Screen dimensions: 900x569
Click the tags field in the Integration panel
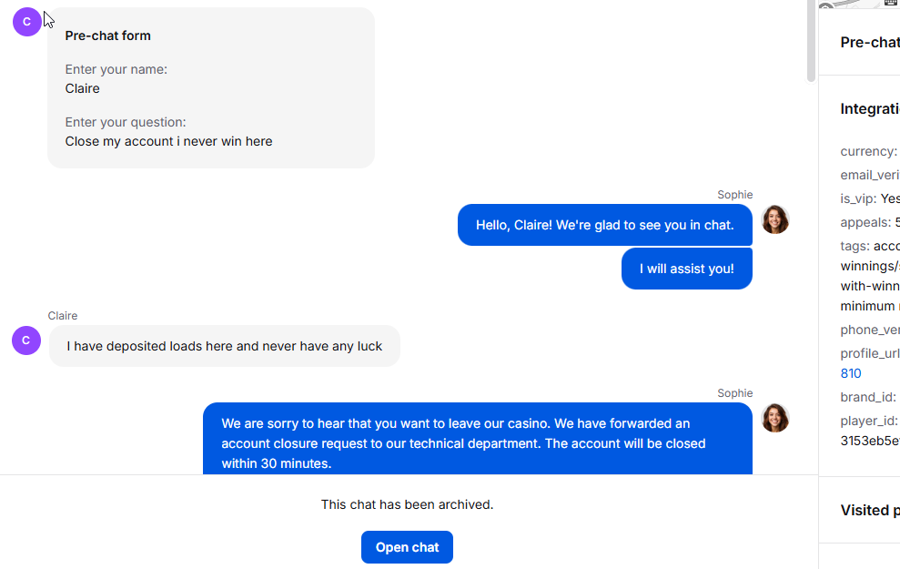855,246
